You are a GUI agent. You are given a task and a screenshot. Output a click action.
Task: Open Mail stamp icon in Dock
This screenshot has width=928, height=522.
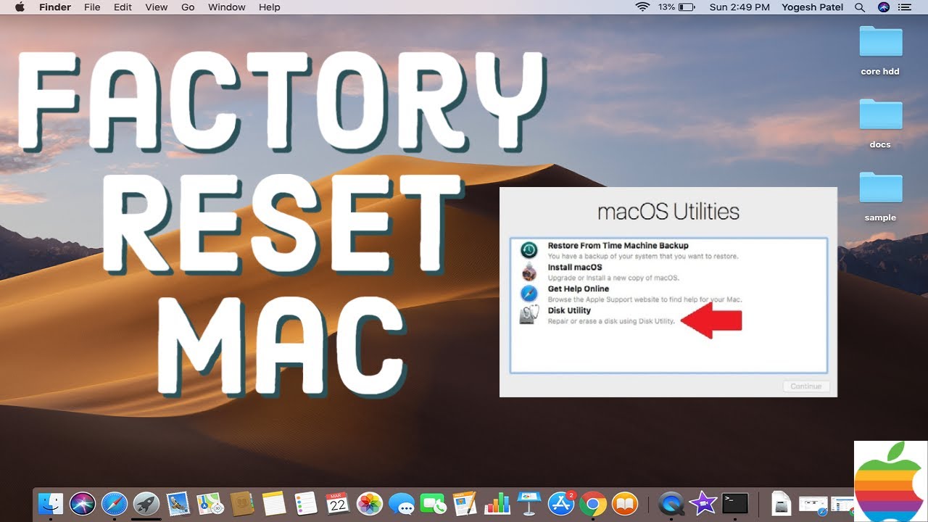point(178,503)
